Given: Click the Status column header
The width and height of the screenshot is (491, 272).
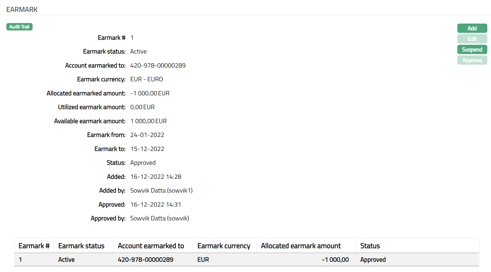Looking at the screenshot, I should click(x=370, y=246).
